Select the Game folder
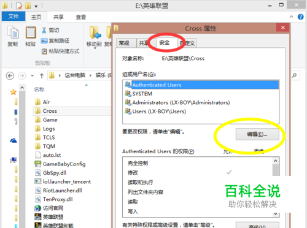 (x=46, y=120)
